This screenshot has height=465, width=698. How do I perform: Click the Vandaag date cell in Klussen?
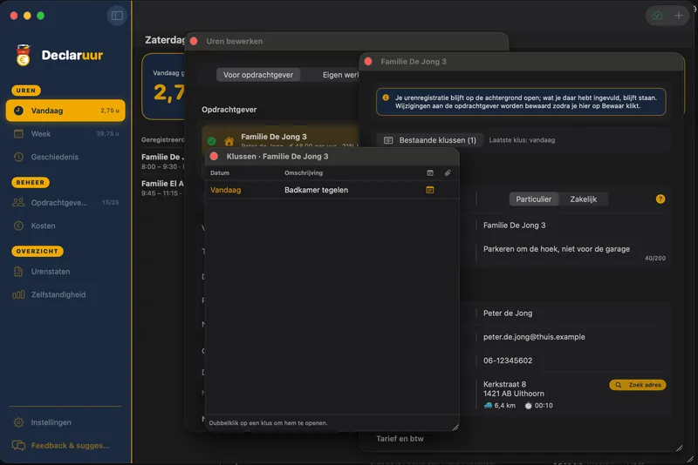226,190
